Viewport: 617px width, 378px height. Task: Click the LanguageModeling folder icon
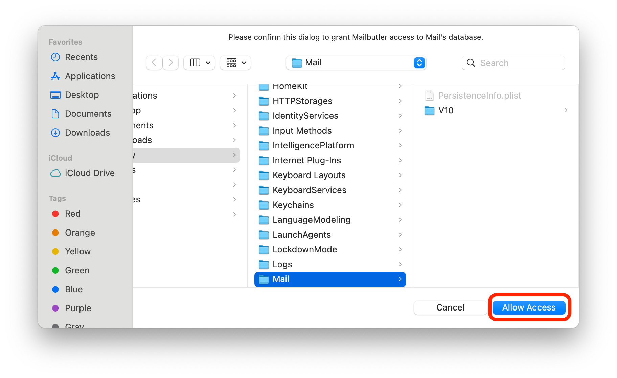point(264,220)
